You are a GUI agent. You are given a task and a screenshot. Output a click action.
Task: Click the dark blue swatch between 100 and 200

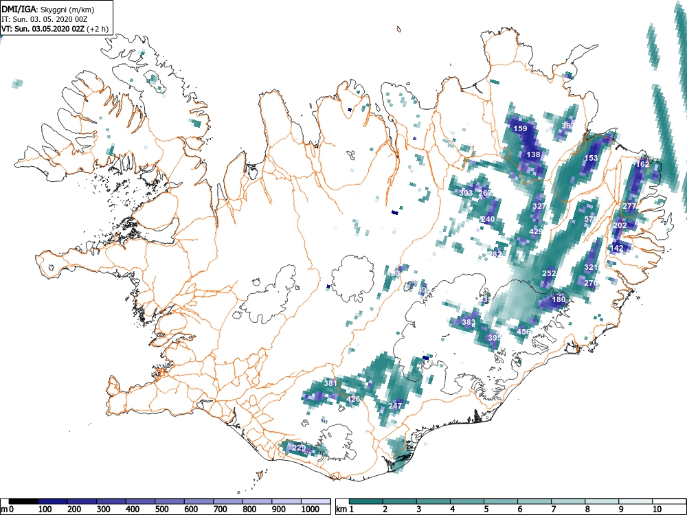53,501
